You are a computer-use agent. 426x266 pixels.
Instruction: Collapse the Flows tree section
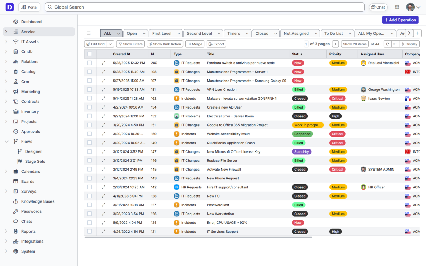pyautogui.click(x=6, y=142)
